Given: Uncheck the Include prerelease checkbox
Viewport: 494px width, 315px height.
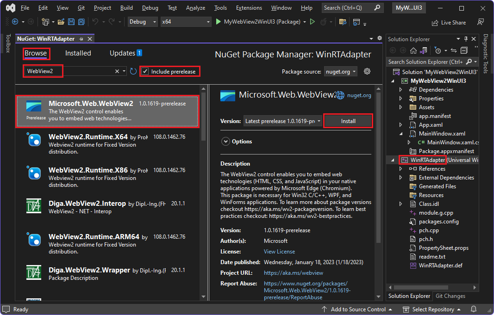Looking at the screenshot, I should click(x=145, y=71).
